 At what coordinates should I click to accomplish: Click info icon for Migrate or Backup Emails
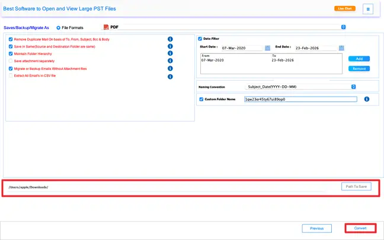(x=170, y=69)
